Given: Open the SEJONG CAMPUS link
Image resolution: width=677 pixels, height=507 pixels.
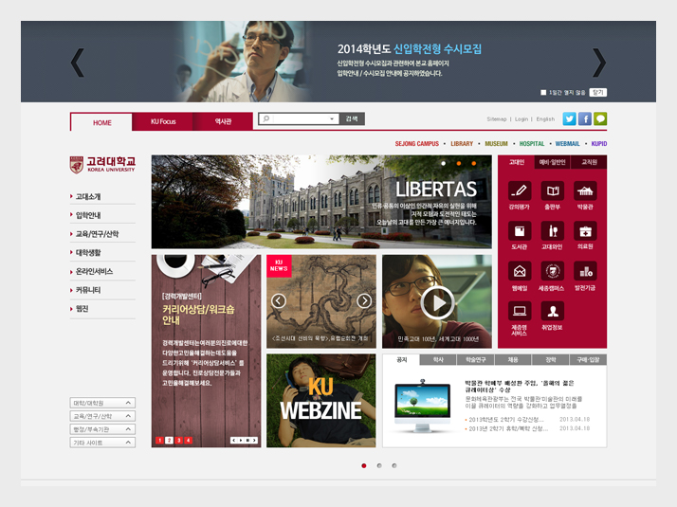Looking at the screenshot, I should (416, 144).
